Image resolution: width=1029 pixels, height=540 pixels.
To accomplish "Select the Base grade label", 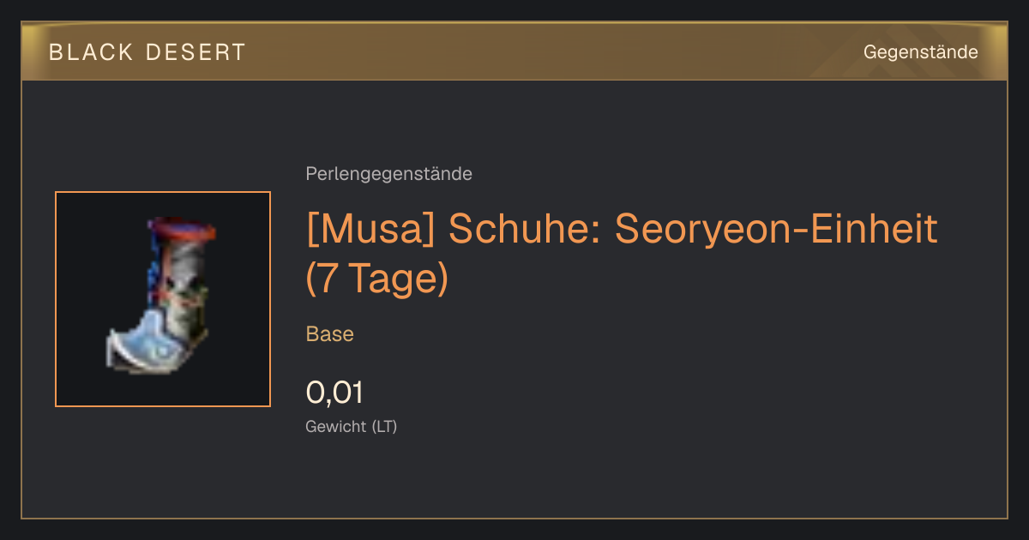I will point(330,334).
